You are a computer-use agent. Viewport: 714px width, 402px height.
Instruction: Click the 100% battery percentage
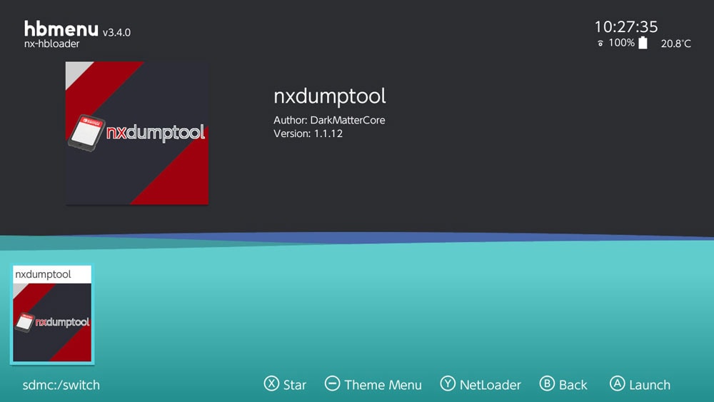point(622,43)
